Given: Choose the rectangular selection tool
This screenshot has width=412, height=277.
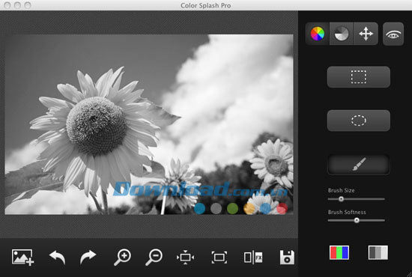Looking at the screenshot, I should pos(358,77).
